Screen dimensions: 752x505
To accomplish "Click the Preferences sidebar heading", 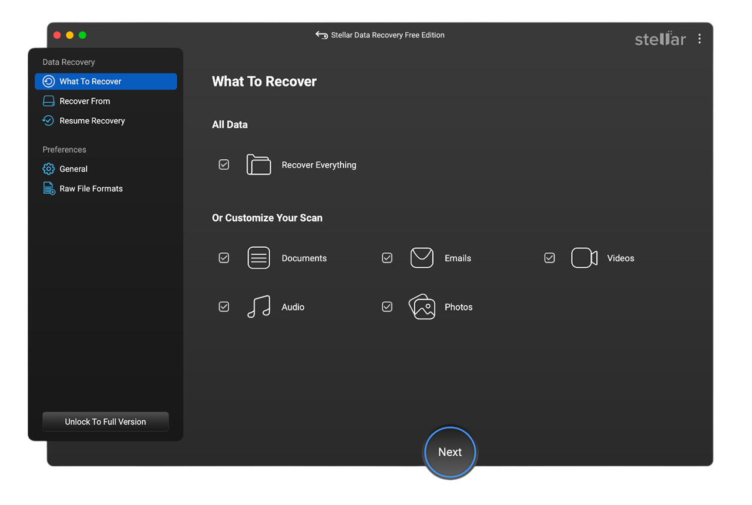I will [x=65, y=150].
